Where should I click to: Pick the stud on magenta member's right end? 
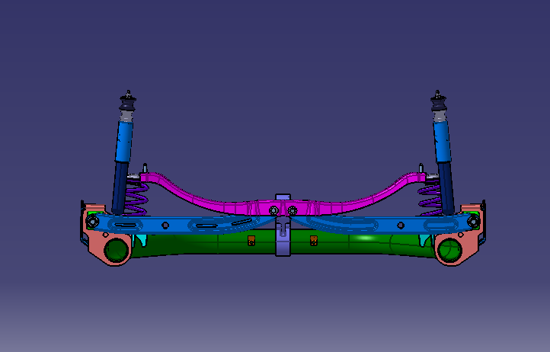[421, 168]
